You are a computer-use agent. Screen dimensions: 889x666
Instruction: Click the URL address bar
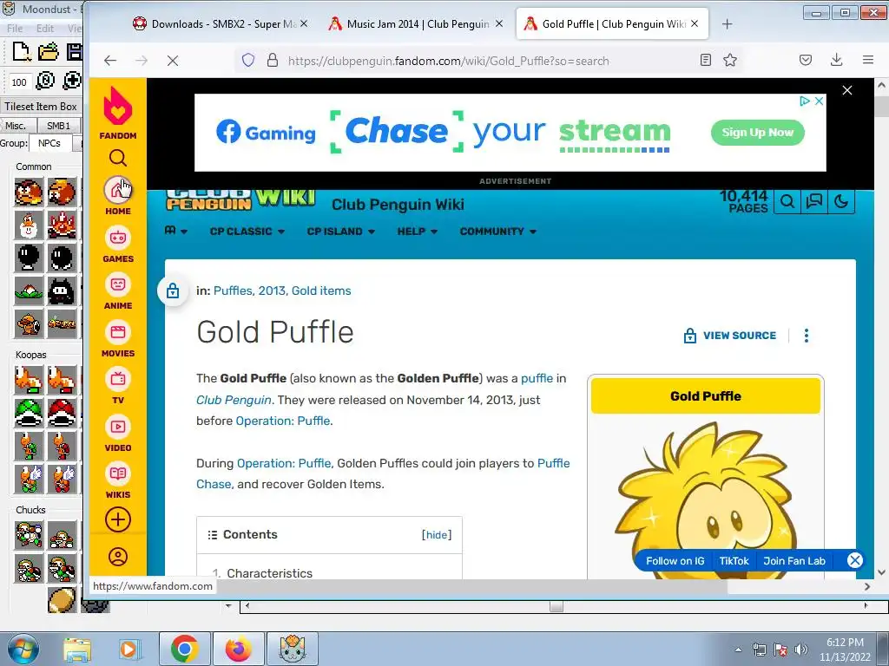pyautogui.click(x=448, y=61)
